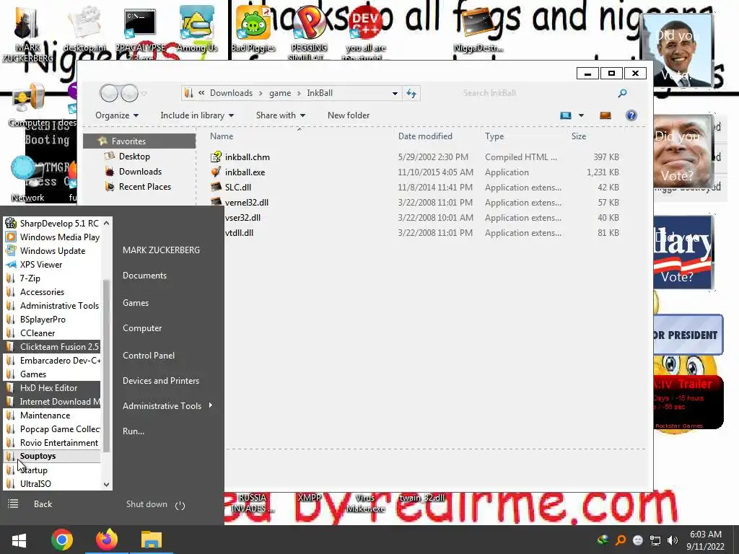Open the Organize menu
The width and height of the screenshot is (739, 554).
(x=116, y=115)
